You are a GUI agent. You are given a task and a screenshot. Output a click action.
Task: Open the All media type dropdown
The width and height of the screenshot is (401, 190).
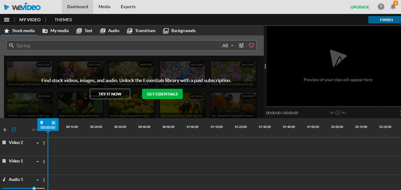point(228,46)
